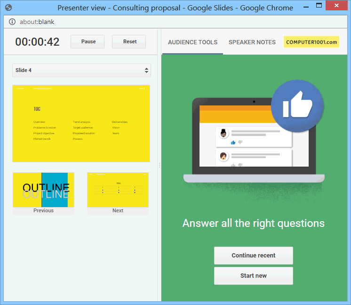This screenshot has width=351, height=305.
Task: Click the about:blank address text
Action: (x=37, y=22)
